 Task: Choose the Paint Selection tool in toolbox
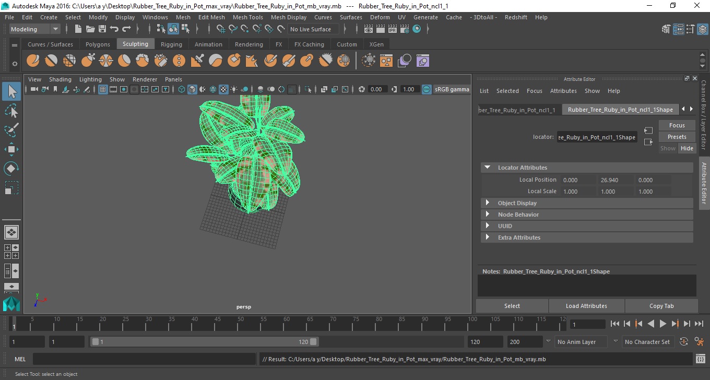click(x=11, y=129)
